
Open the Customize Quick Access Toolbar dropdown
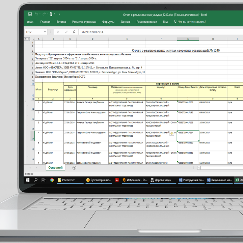(x=59, y=14)
